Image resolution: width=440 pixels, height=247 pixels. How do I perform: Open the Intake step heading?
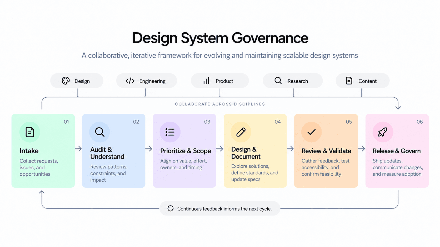click(29, 151)
